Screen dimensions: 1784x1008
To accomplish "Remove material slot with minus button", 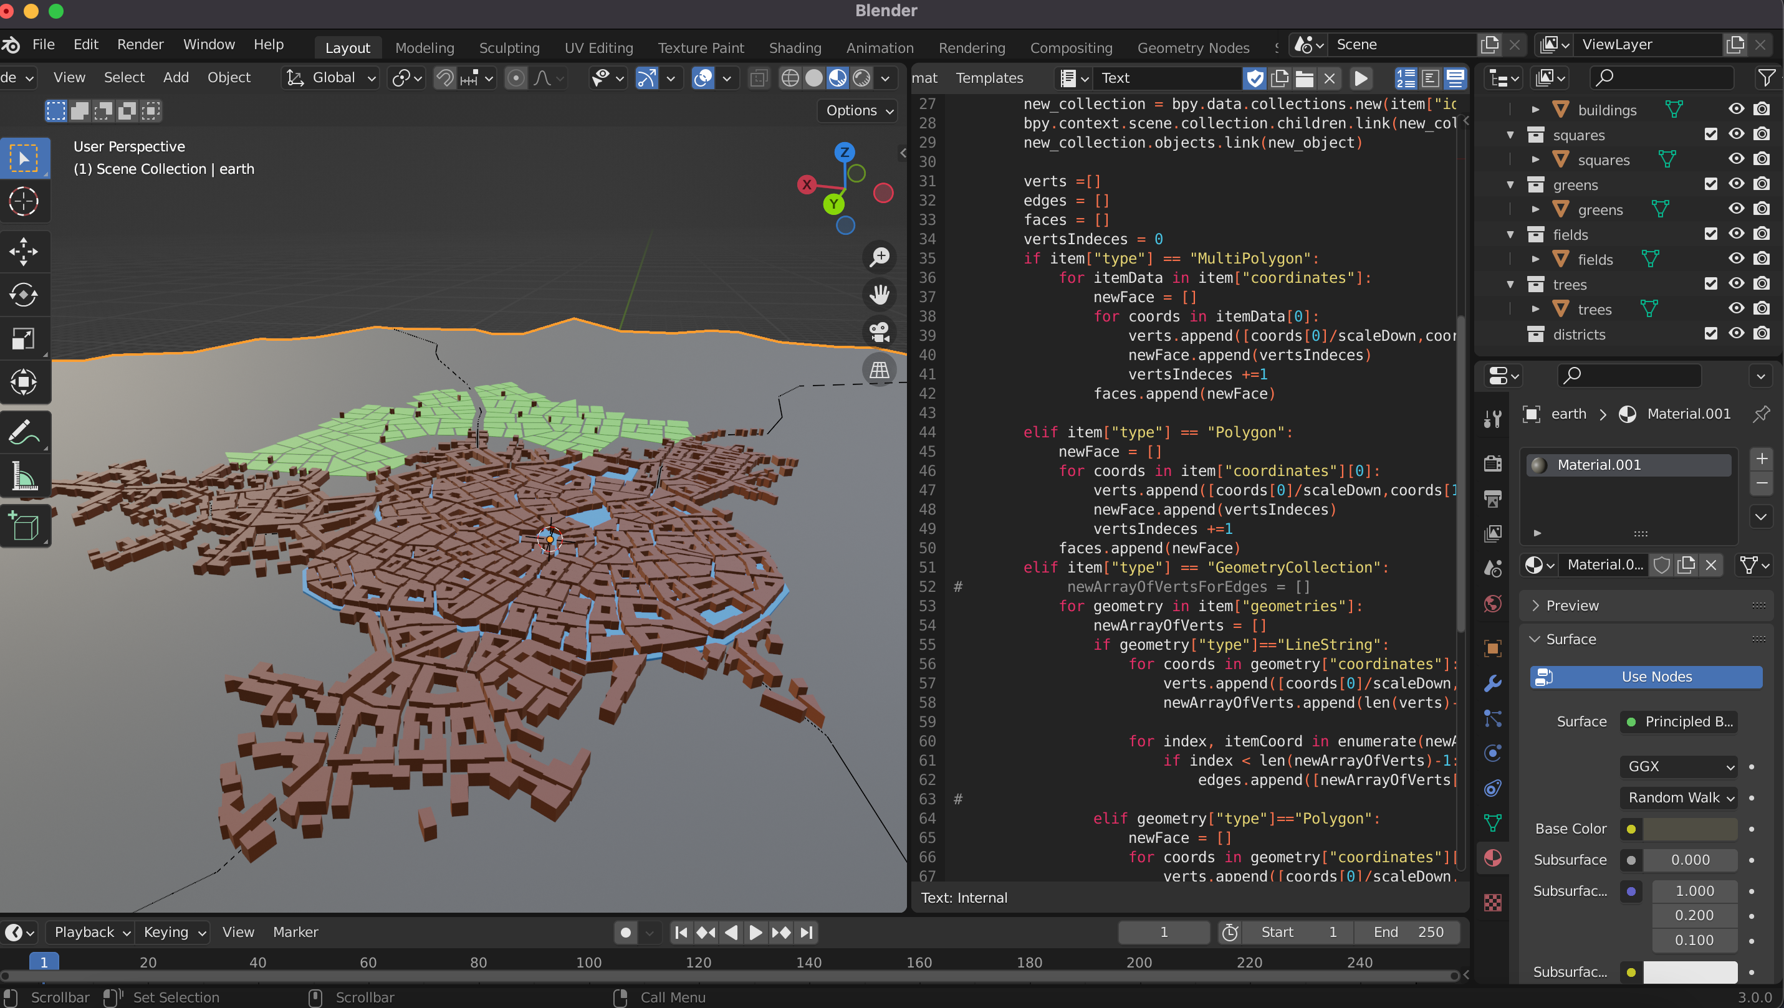I will [1761, 483].
